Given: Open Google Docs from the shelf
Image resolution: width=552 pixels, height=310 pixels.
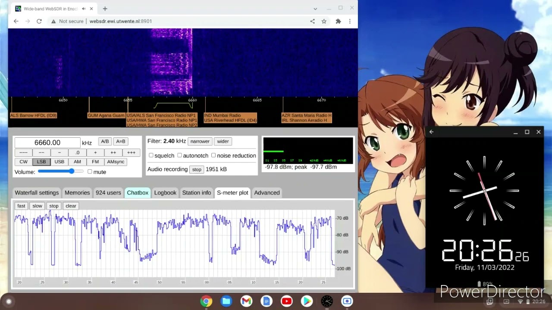Looking at the screenshot, I should click(x=267, y=301).
